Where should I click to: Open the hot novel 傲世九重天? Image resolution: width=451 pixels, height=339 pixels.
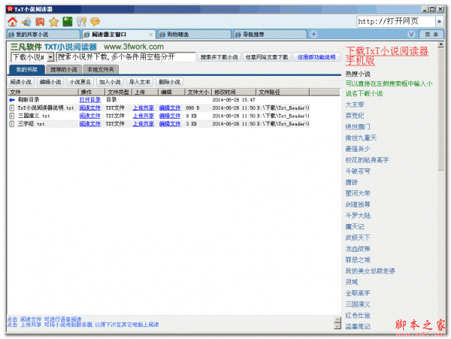click(361, 138)
